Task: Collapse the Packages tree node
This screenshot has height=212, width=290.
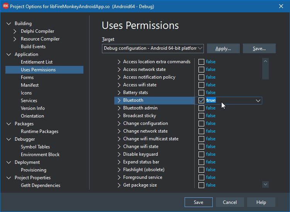Action: point(9,124)
